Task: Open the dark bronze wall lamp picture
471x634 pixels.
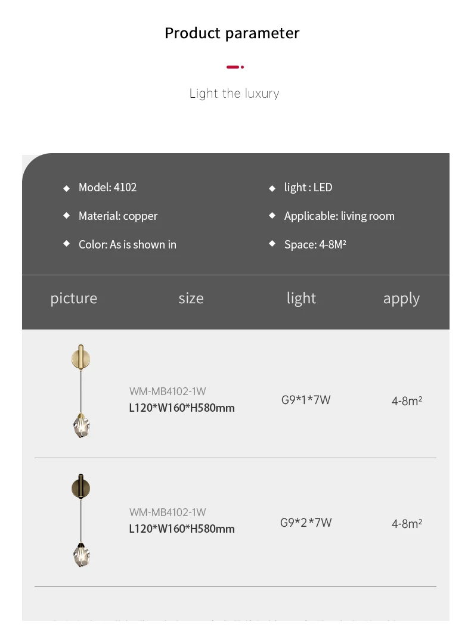Action: 80,520
